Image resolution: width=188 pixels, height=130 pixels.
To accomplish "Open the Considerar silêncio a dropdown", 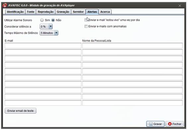I will point(46,27).
